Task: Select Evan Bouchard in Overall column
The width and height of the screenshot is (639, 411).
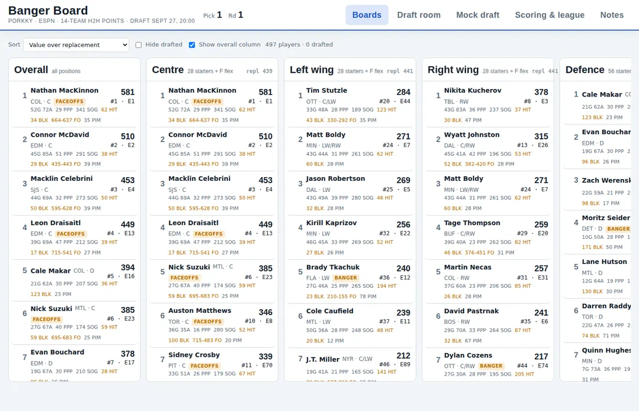Action: click(74, 363)
